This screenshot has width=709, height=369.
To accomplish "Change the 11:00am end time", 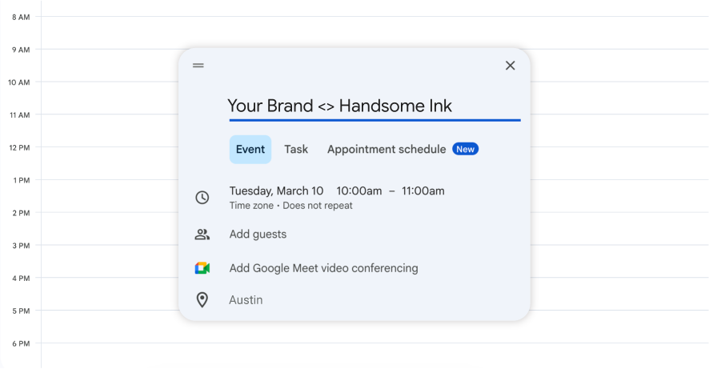I will pyautogui.click(x=423, y=191).
